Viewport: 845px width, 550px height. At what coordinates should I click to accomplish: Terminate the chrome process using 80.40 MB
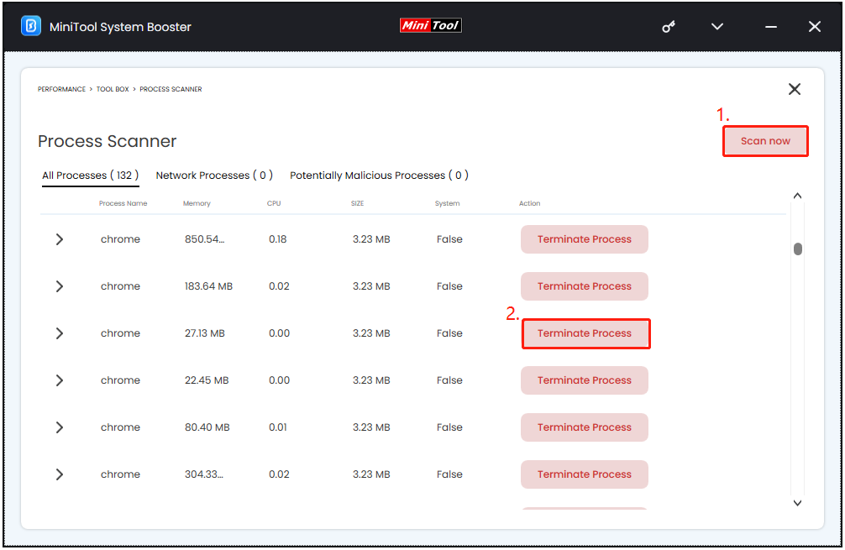(x=584, y=427)
